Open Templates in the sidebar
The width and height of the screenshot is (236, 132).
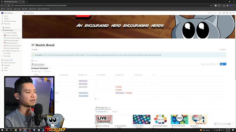tap(7, 65)
